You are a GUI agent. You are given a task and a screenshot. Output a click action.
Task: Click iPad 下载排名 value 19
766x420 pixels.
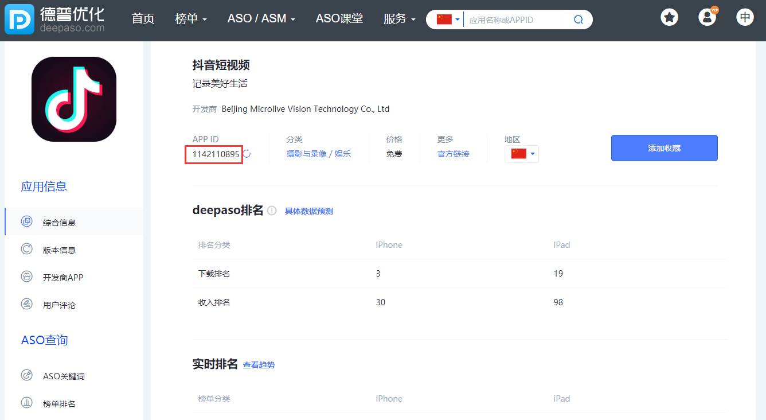(x=558, y=273)
